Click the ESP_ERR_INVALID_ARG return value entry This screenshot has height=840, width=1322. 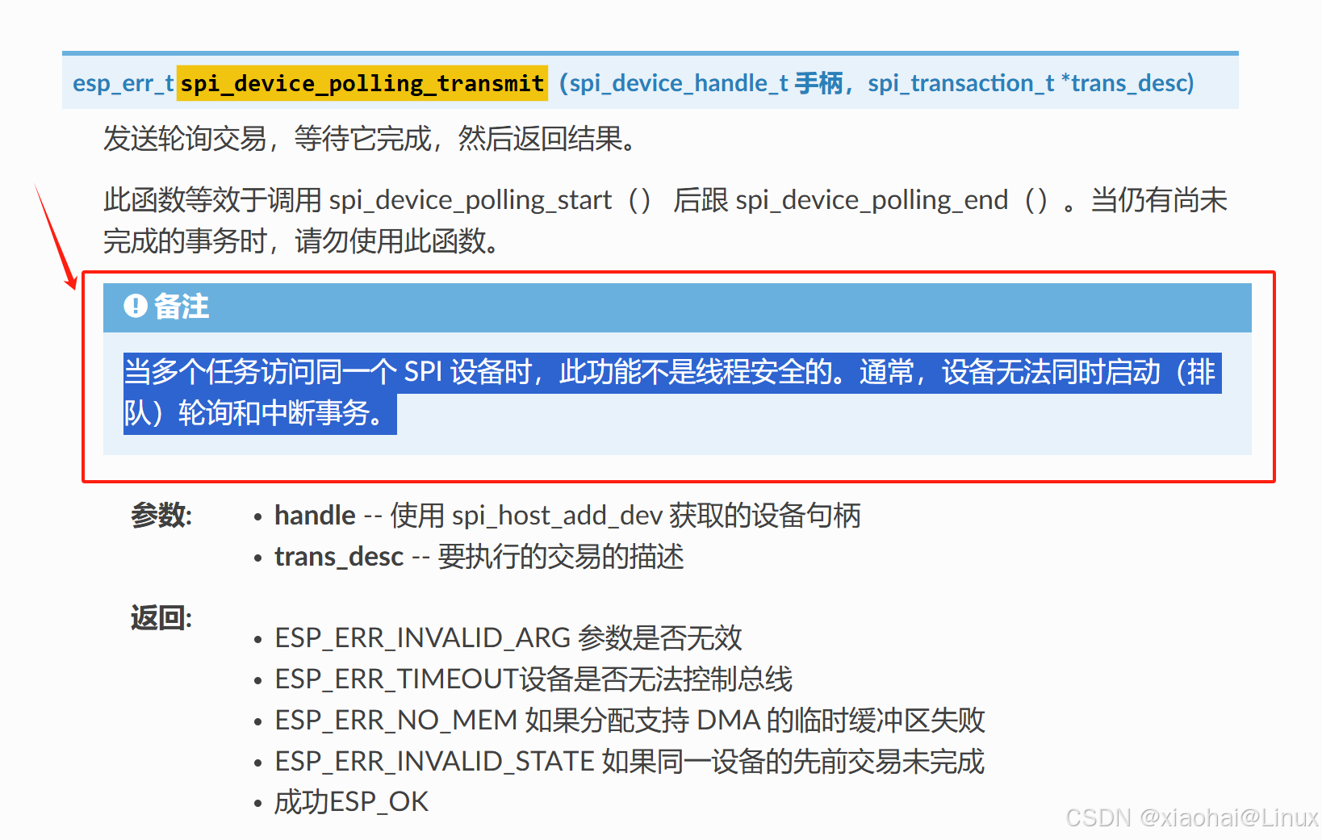point(508,638)
